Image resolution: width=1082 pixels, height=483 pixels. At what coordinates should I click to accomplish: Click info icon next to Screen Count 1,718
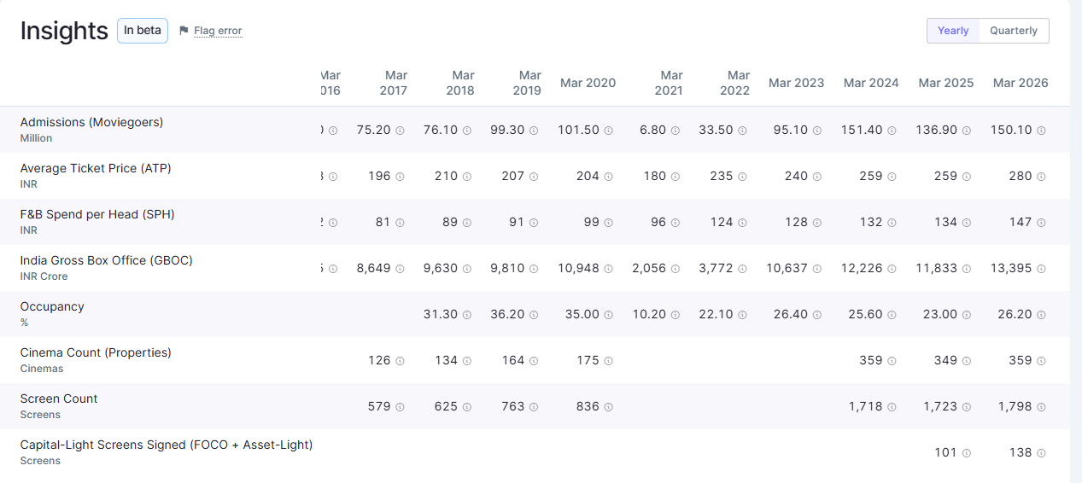(x=892, y=407)
